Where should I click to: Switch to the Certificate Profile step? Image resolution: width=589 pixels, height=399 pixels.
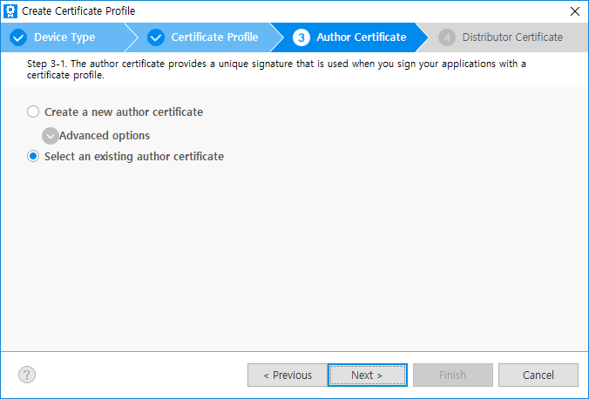click(214, 37)
